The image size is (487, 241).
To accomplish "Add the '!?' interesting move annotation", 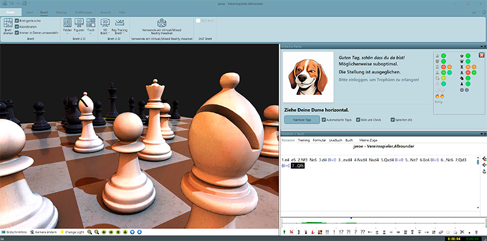I will [x=342, y=232].
